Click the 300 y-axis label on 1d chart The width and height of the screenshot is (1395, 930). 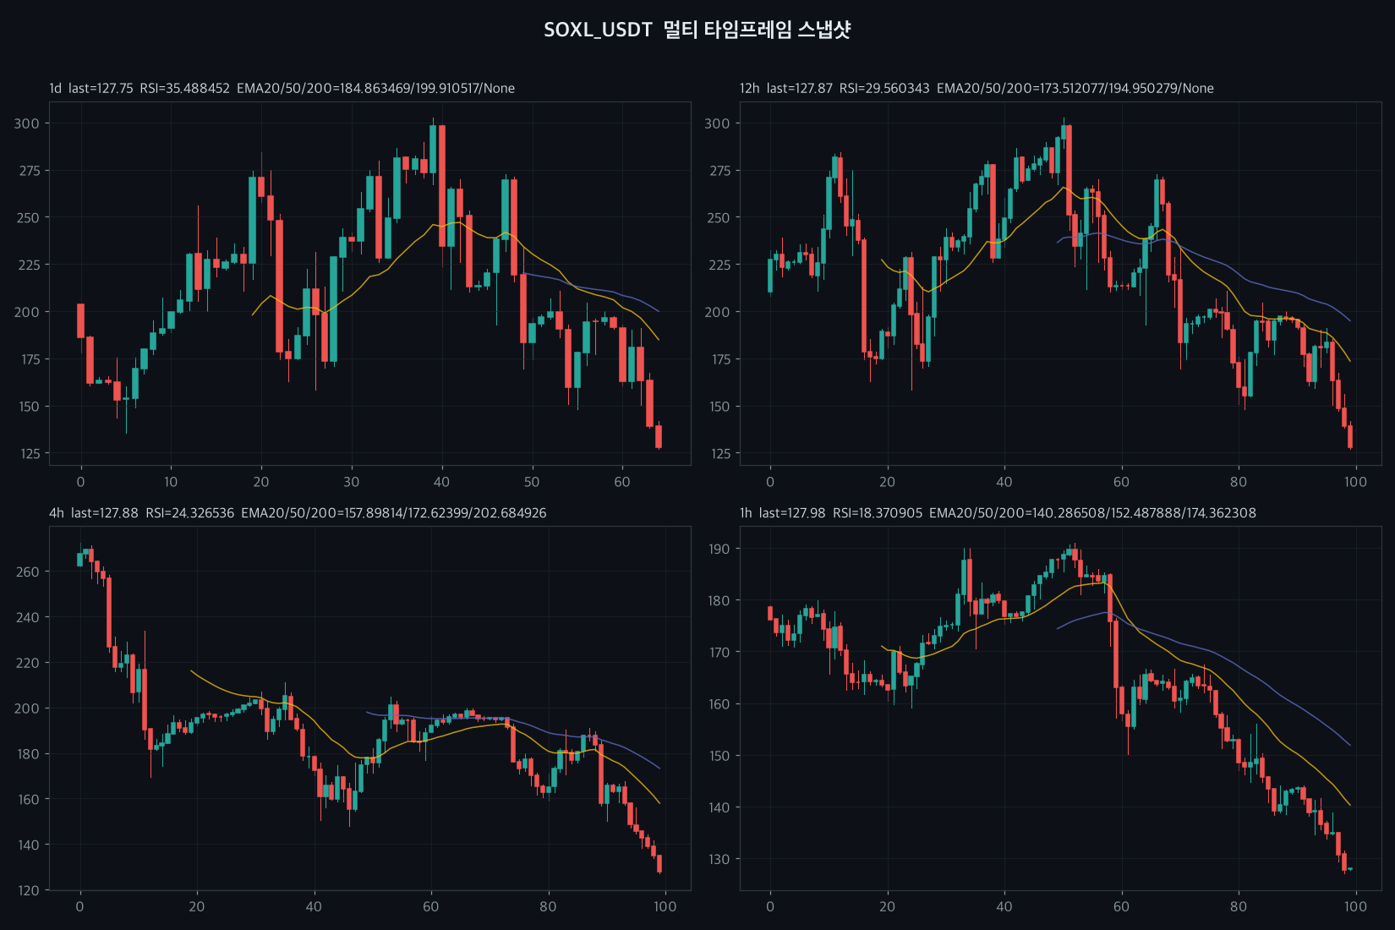pyautogui.click(x=26, y=123)
